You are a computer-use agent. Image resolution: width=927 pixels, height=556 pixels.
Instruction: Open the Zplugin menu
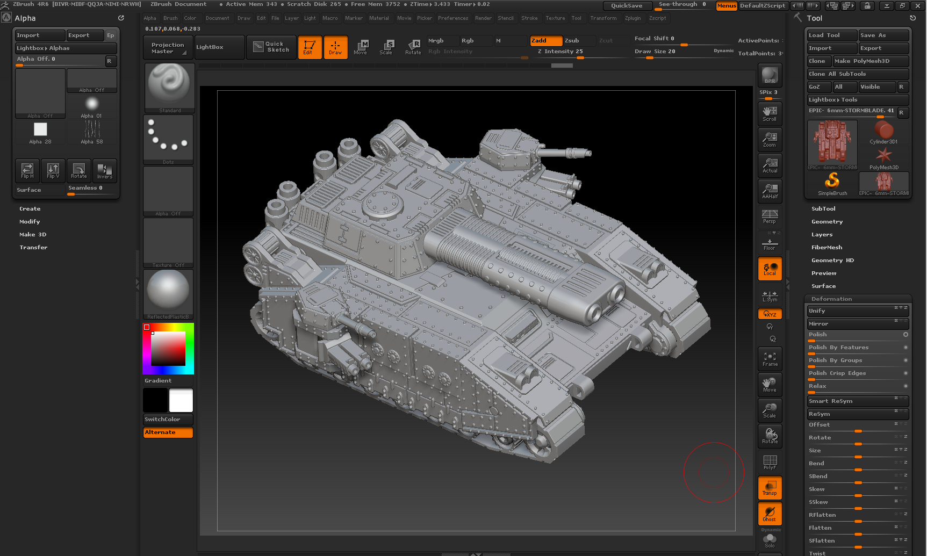(x=633, y=18)
